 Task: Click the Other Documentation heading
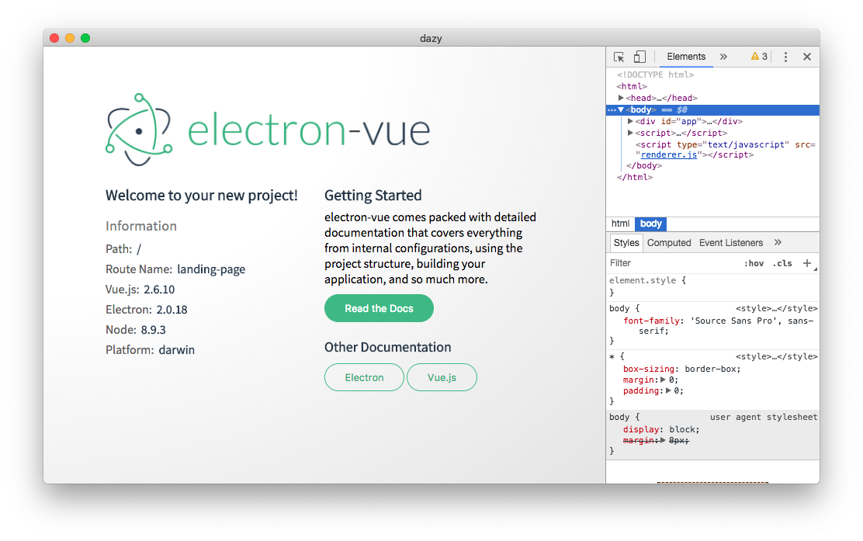387,347
